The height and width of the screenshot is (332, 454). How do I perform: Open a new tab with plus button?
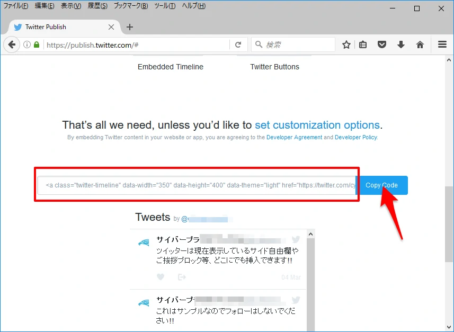coord(130,27)
